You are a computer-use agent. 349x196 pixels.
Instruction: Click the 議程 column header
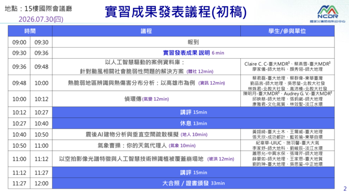pyautogui.click(x=146, y=31)
